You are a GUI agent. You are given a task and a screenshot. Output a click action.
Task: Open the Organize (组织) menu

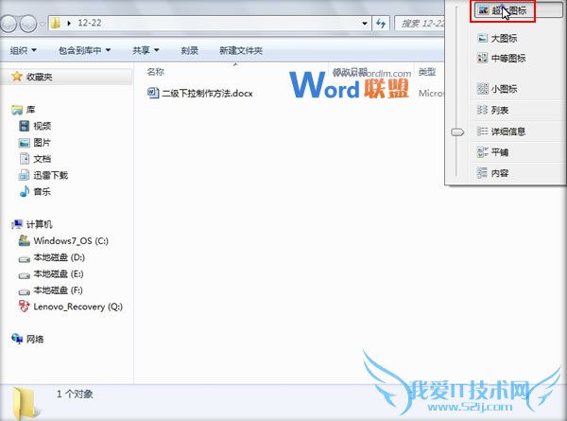coord(23,50)
